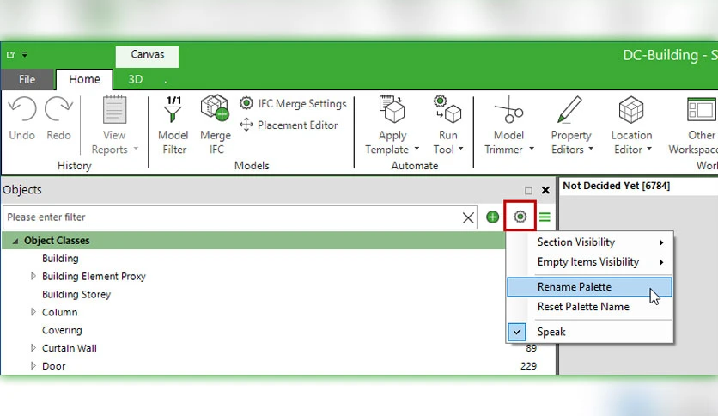Viewport: 718px width, 416px height.
Task: Select the Building Element Proxy label
Action: [94, 276]
